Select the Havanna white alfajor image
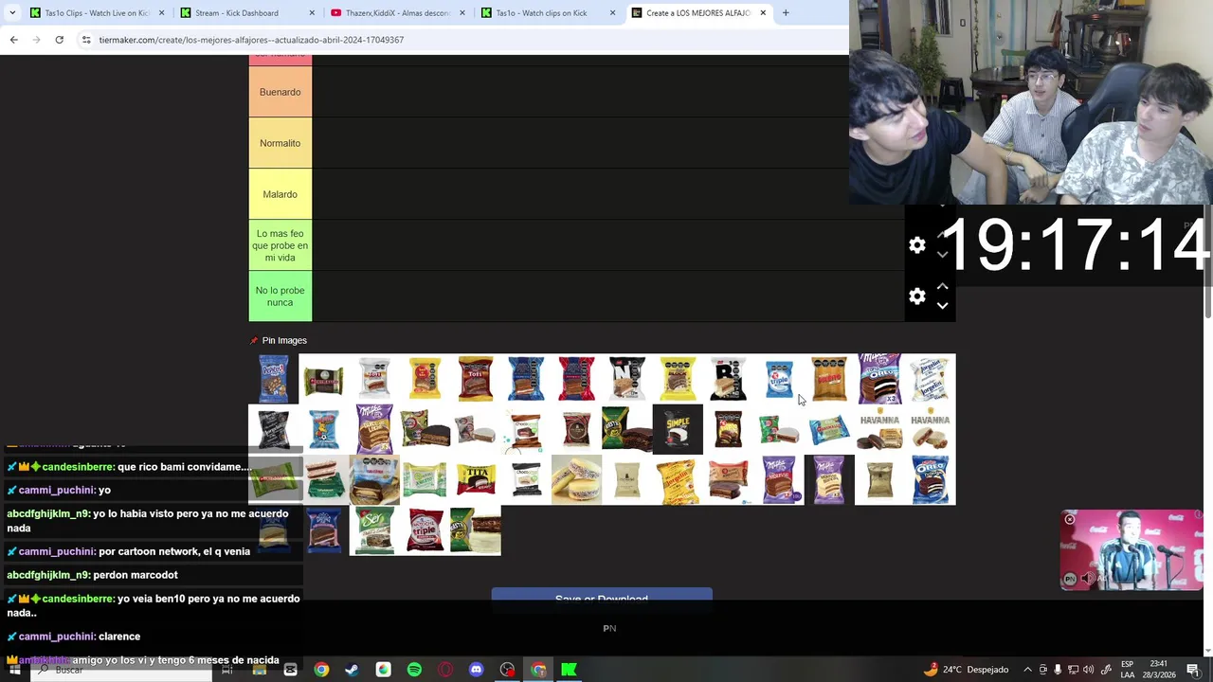Viewport: 1213px width, 682px height. tap(931, 429)
